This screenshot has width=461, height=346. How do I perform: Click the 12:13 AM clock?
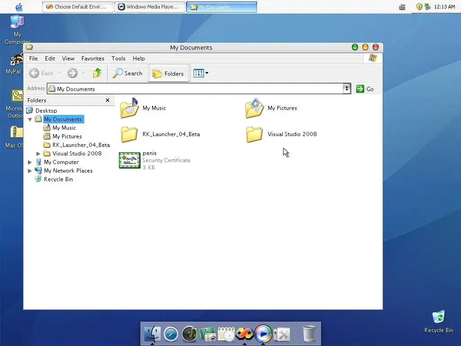coord(444,7)
